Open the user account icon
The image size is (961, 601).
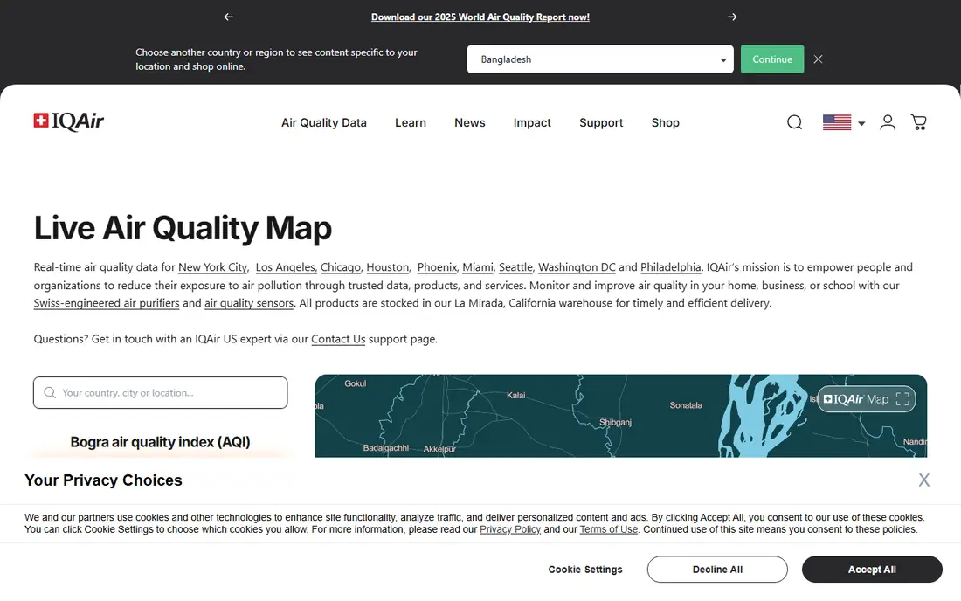(888, 122)
